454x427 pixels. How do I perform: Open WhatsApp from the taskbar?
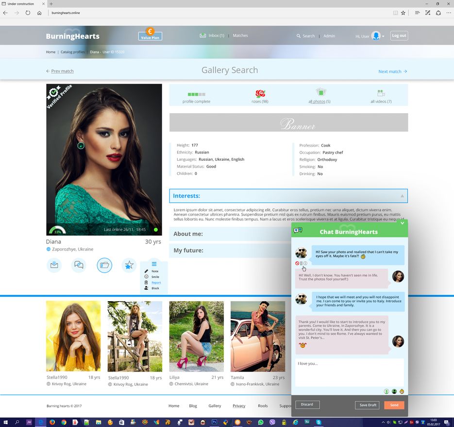[x=261, y=422]
